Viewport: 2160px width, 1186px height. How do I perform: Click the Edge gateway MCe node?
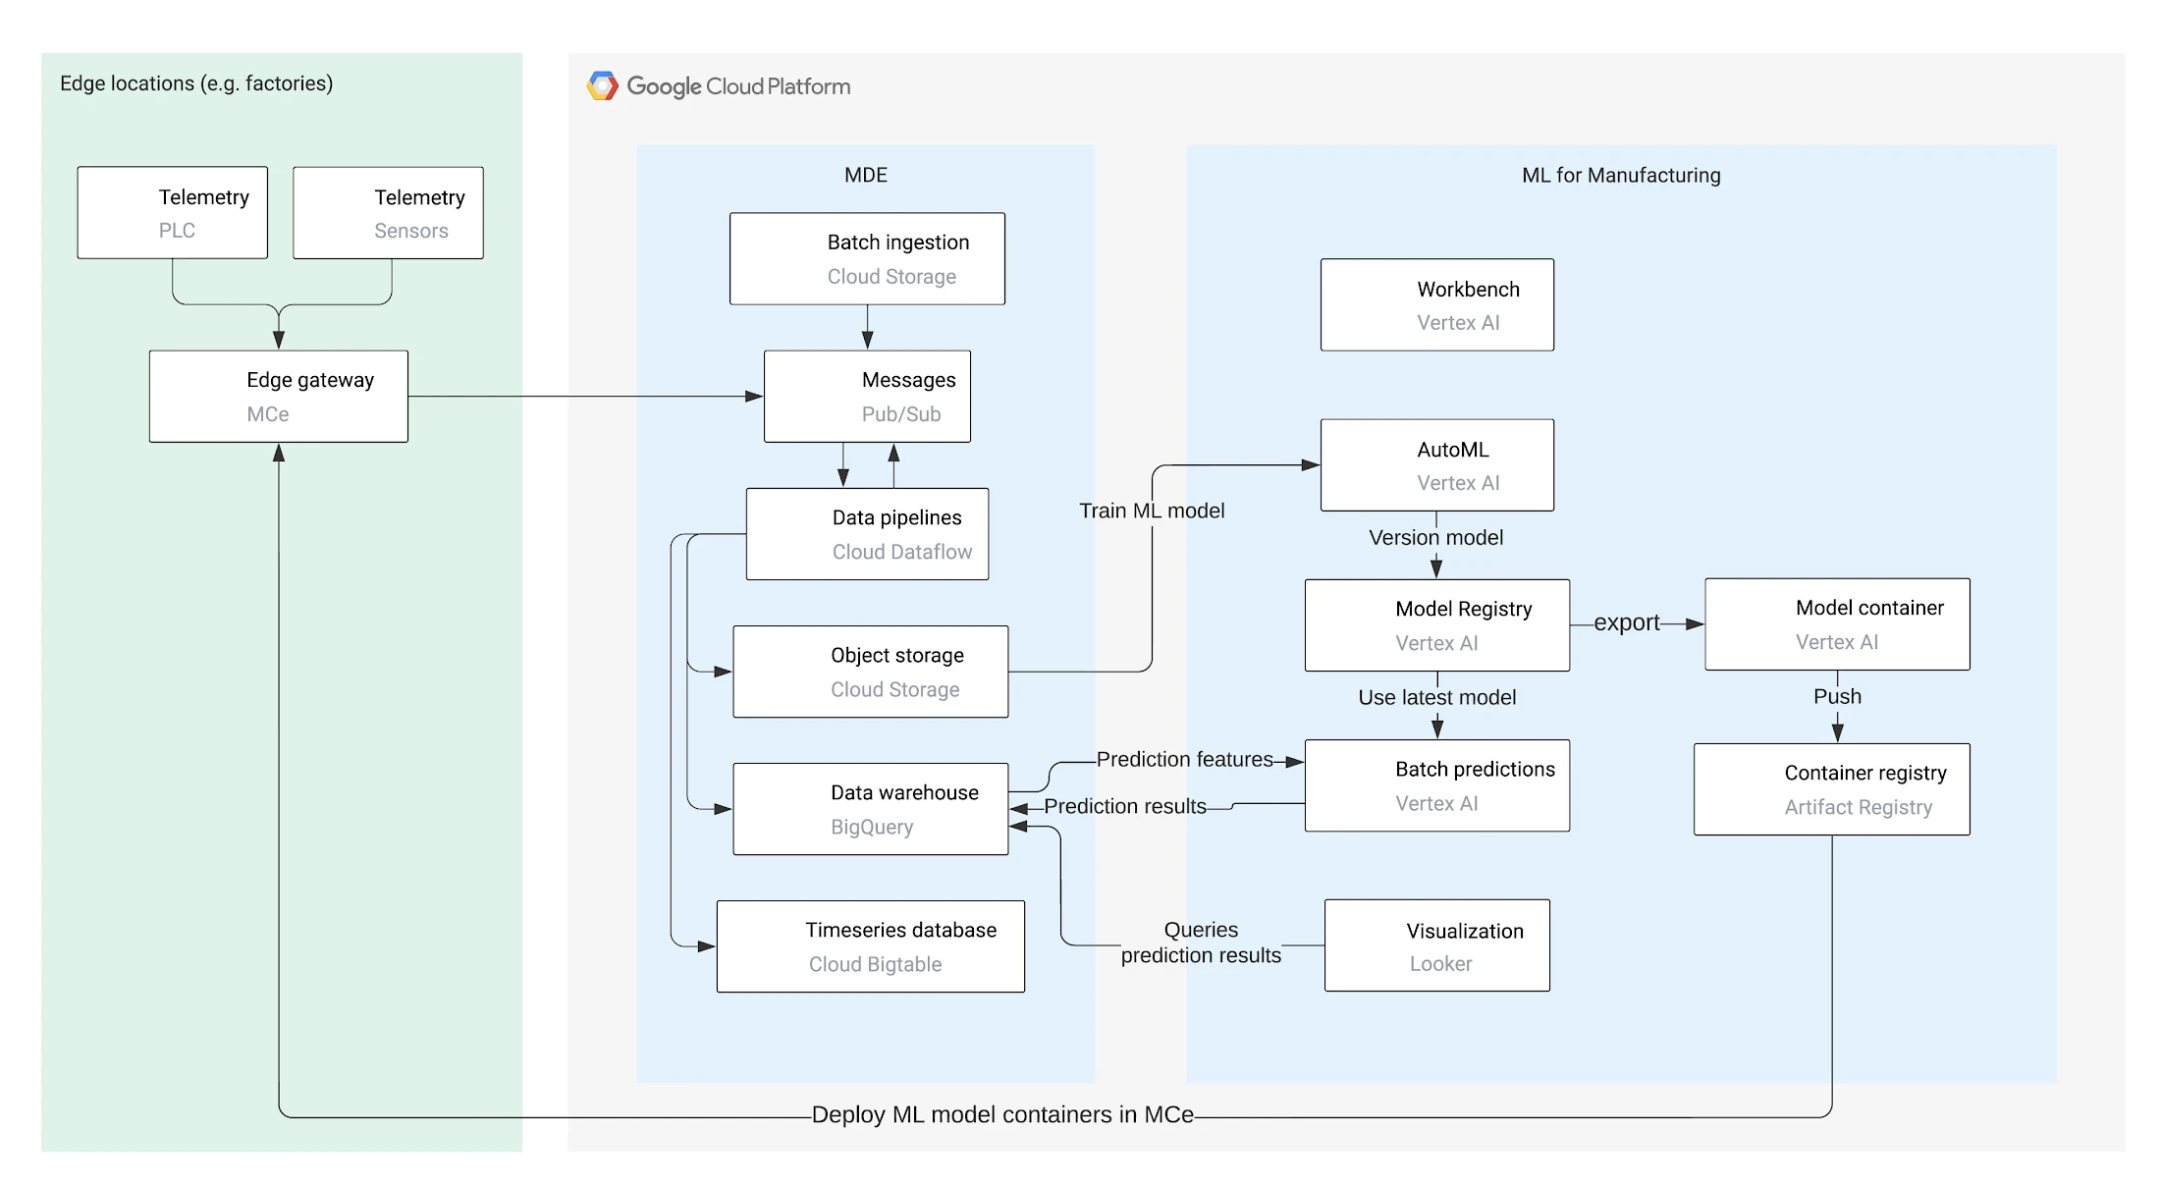pyautogui.click(x=279, y=397)
